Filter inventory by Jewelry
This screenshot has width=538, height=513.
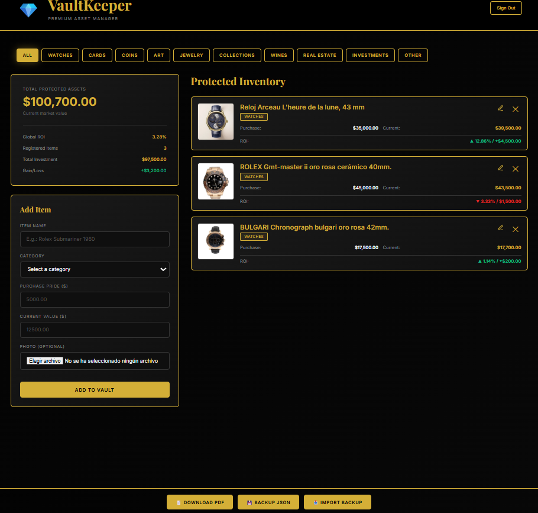(x=192, y=55)
